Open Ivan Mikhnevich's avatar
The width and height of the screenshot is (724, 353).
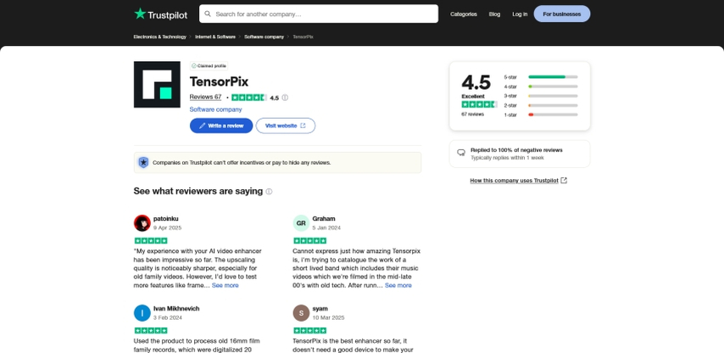[142, 313]
